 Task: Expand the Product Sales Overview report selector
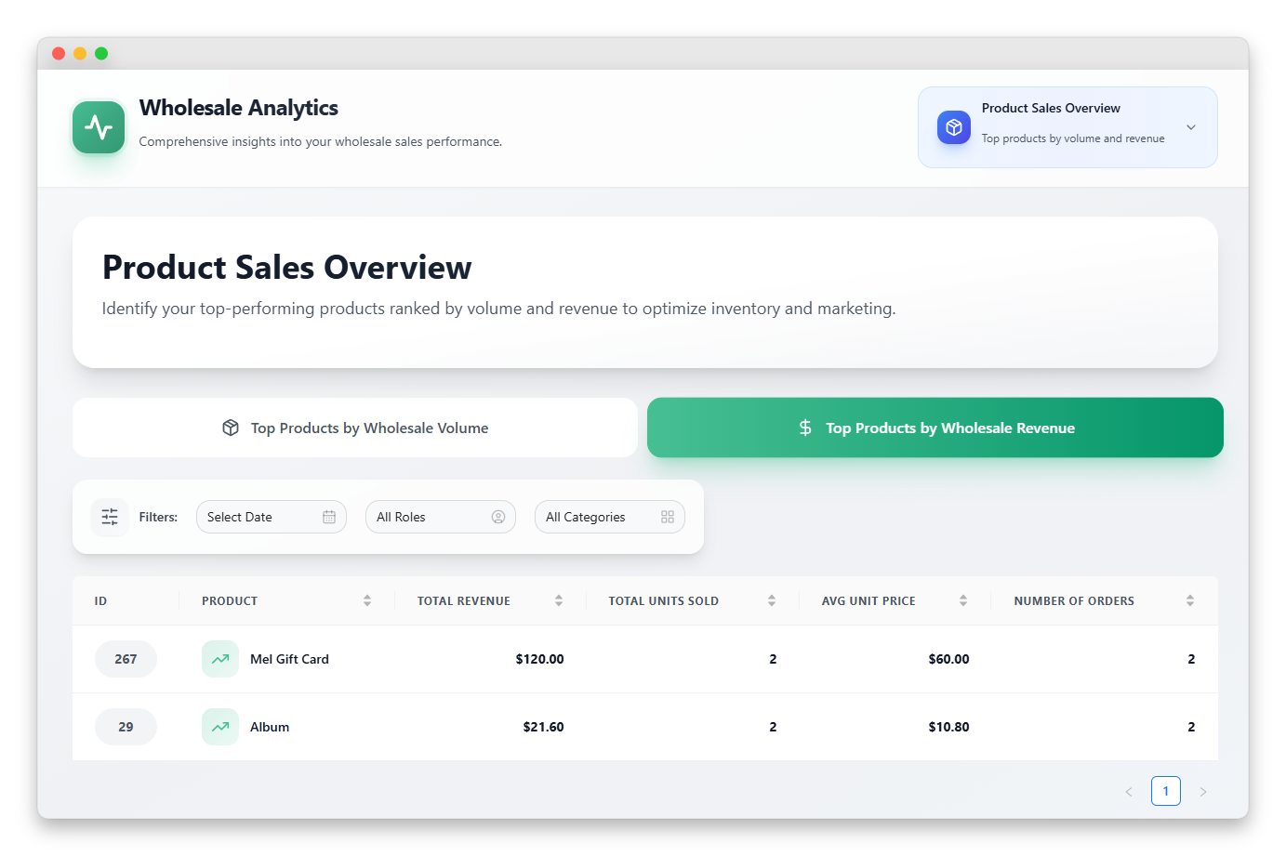(x=1190, y=127)
